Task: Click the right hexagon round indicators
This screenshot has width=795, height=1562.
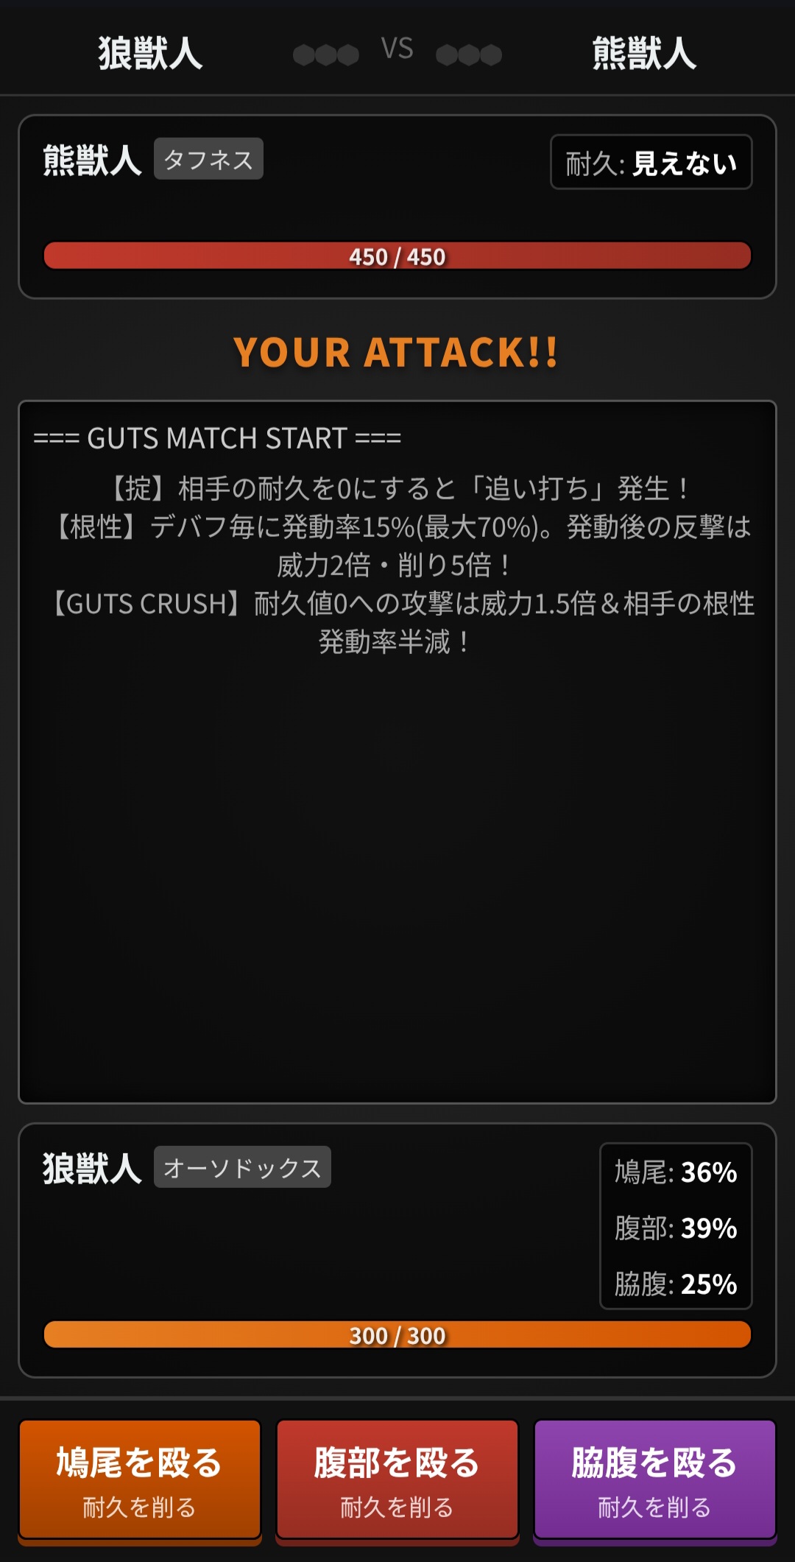Action: pyautogui.click(x=469, y=54)
